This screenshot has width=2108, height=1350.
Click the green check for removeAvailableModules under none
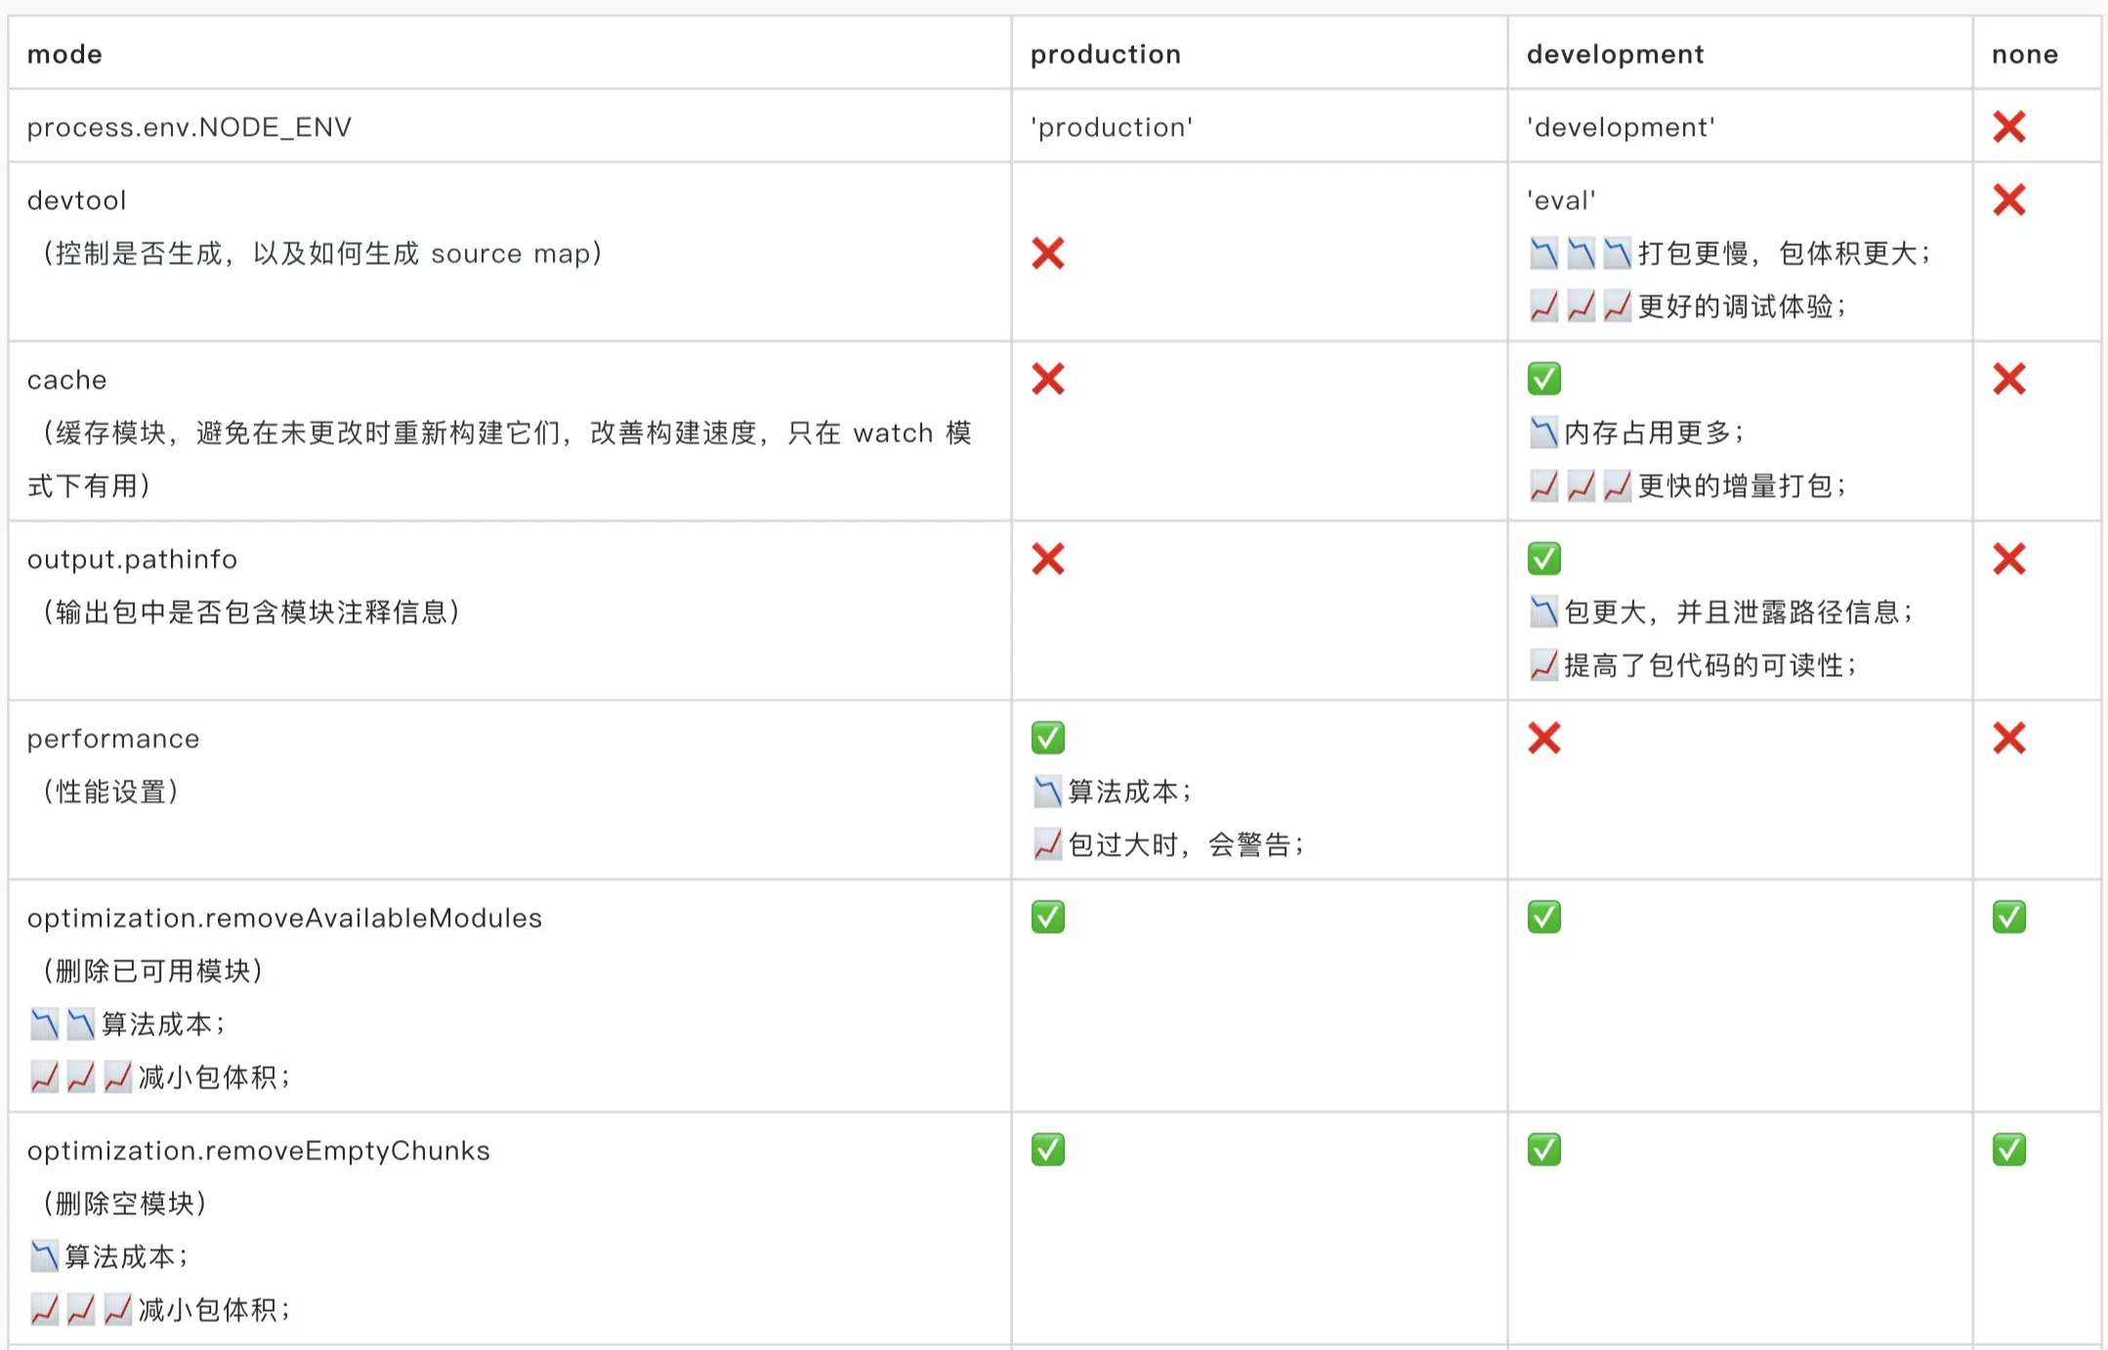tap(2008, 917)
